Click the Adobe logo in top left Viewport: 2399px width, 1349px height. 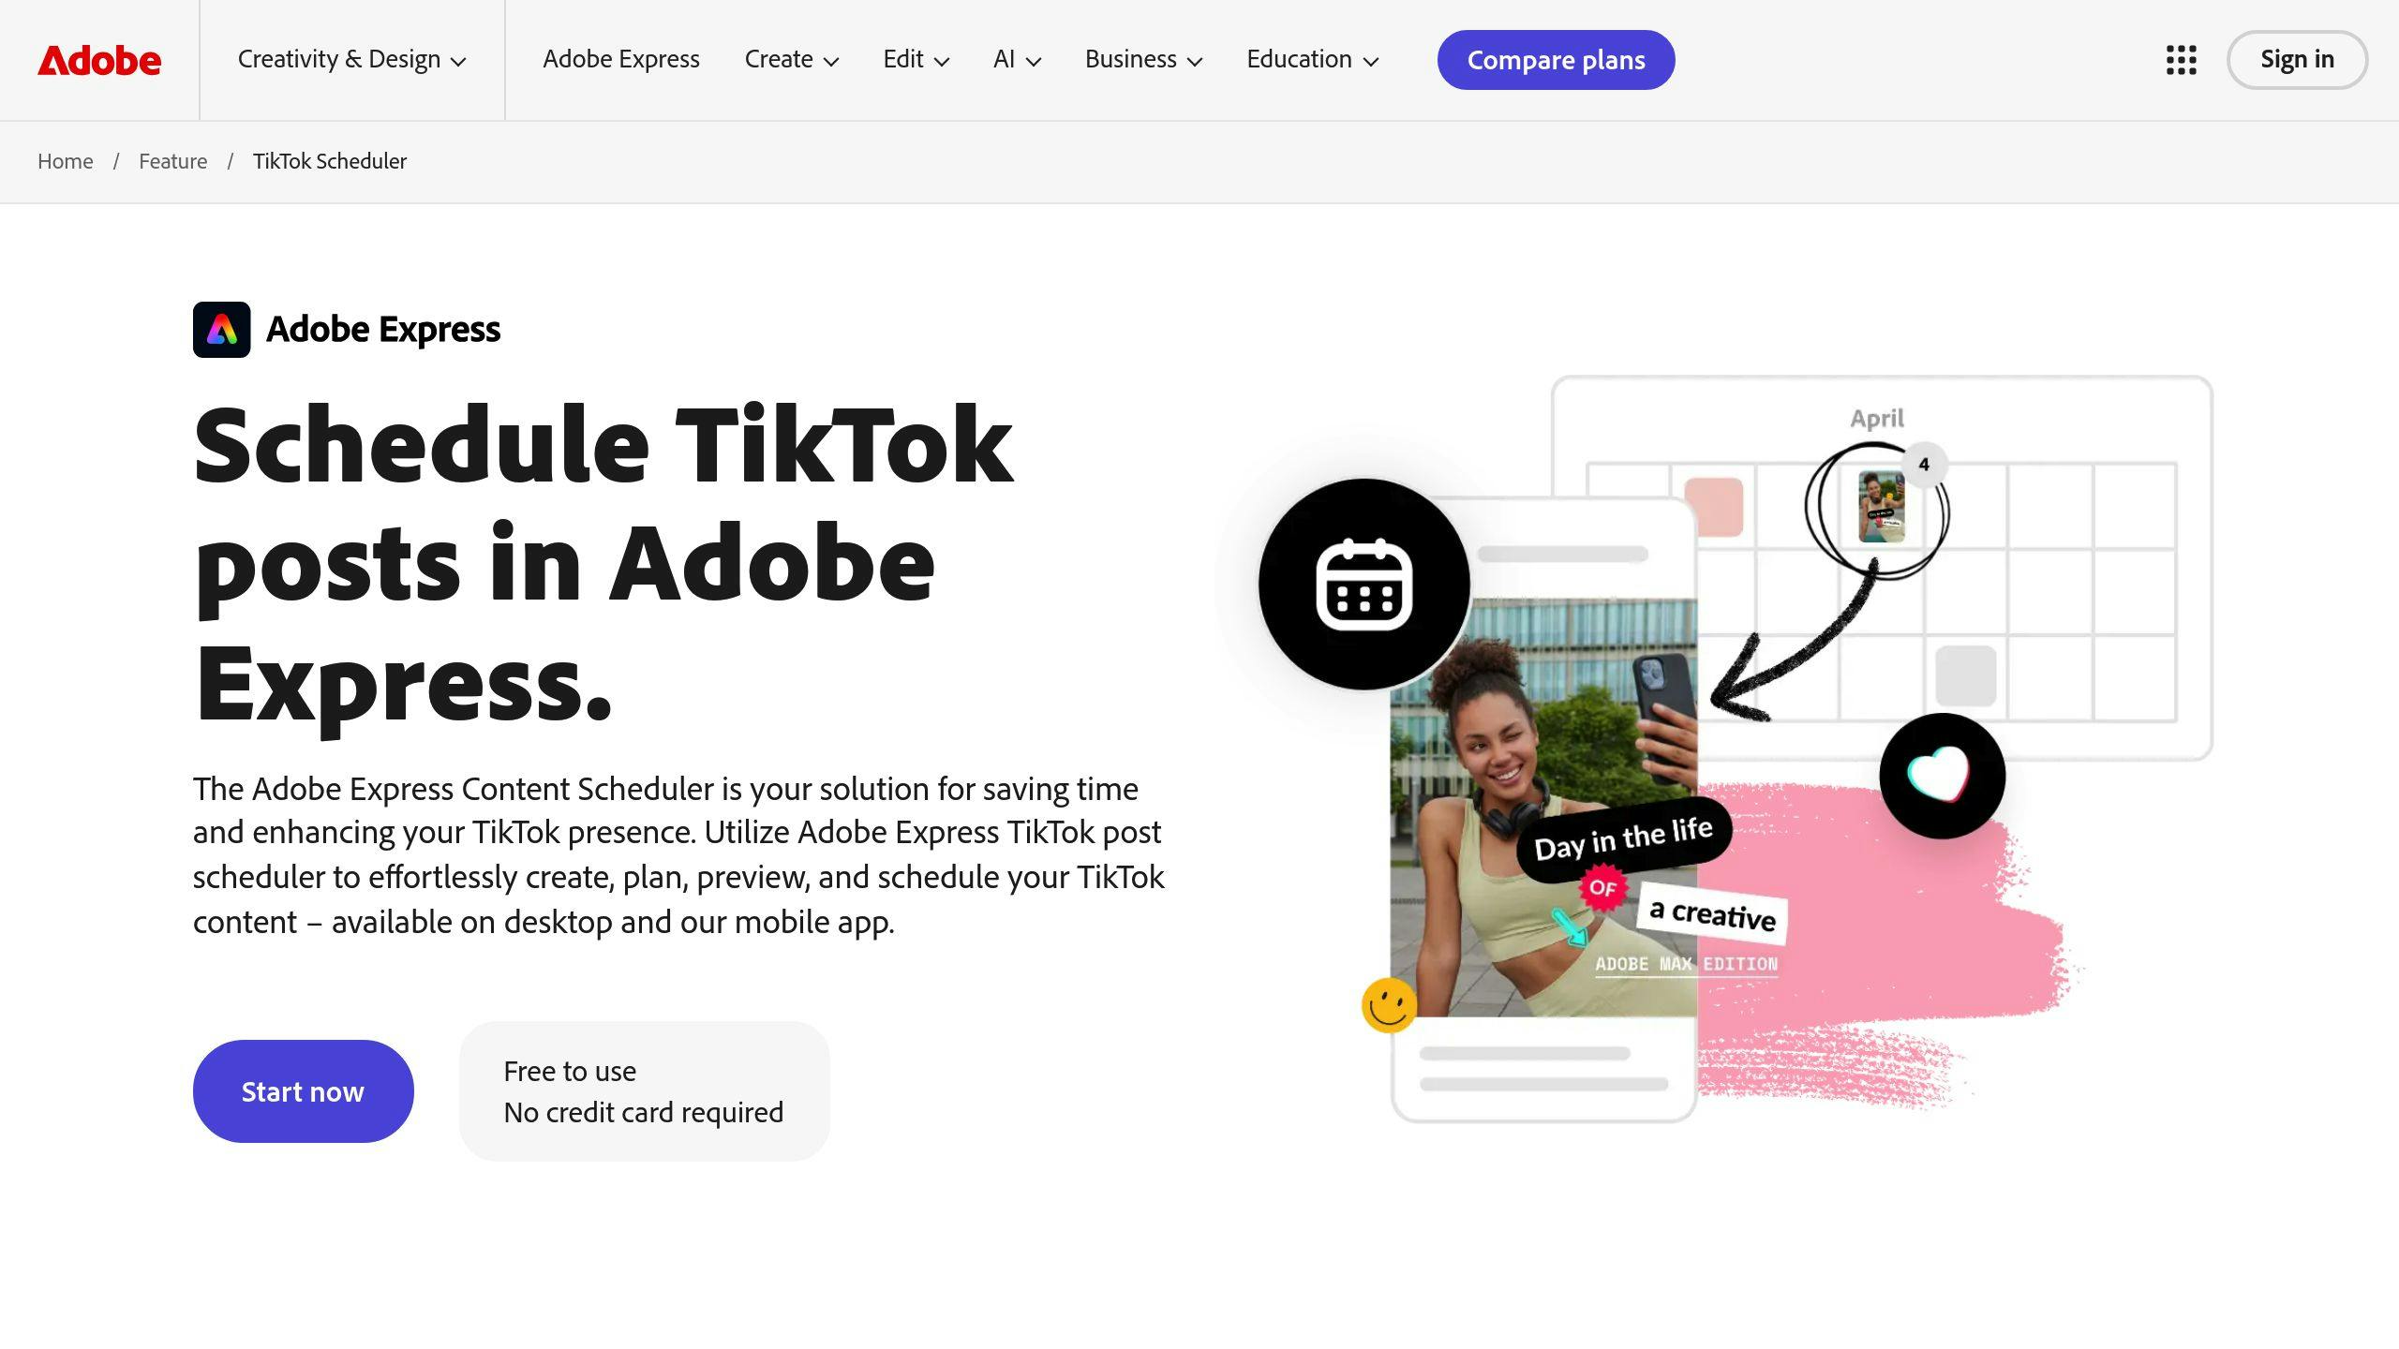click(98, 59)
